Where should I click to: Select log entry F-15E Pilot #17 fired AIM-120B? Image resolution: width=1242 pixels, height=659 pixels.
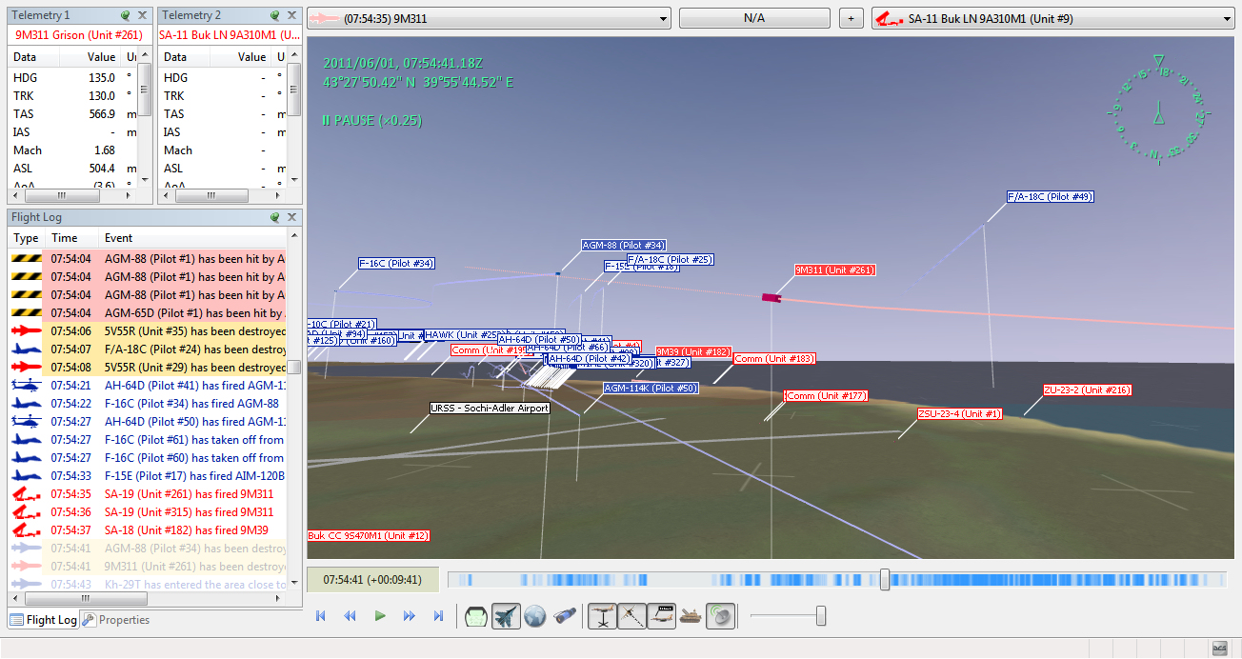click(148, 476)
